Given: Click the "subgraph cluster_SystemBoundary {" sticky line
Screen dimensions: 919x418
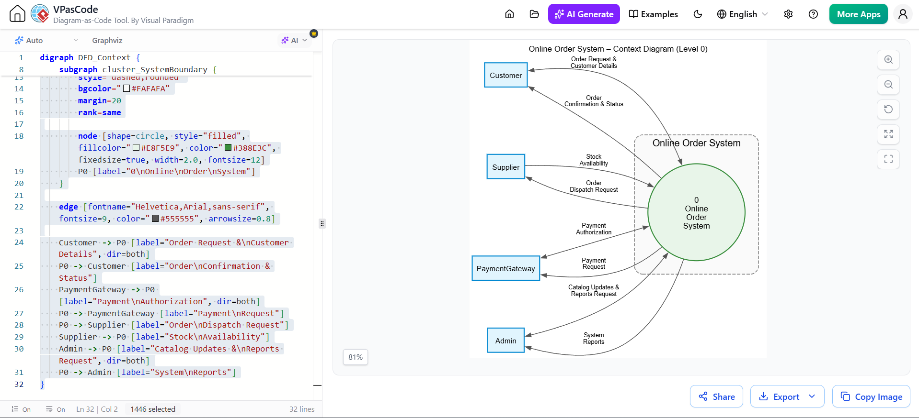Looking at the screenshot, I should coord(138,69).
